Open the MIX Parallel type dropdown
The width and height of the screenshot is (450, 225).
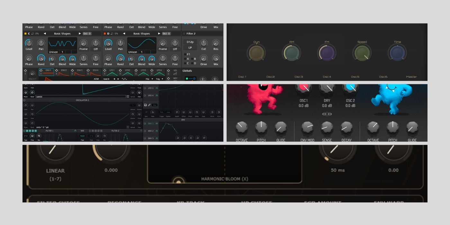83,136
